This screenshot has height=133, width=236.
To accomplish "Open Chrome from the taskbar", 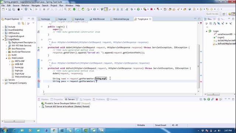I will 54,130.
